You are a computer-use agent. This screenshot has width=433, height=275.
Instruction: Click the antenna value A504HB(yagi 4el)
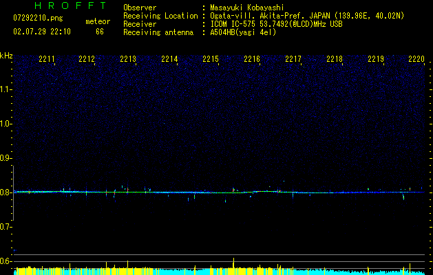point(243,32)
